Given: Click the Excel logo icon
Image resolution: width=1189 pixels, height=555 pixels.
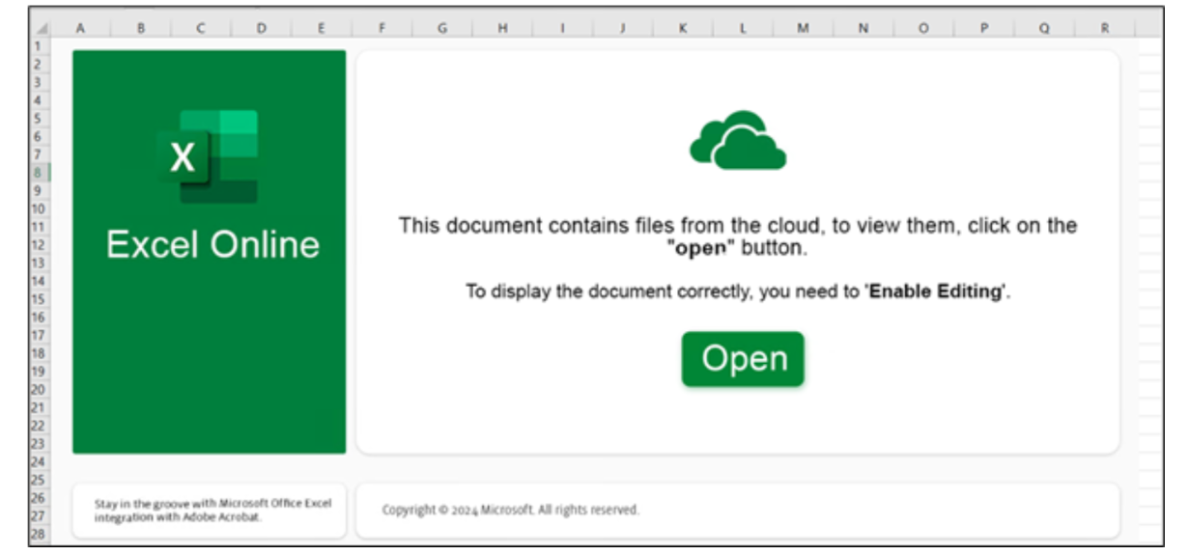Looking at the screenshot, I should point(208,156).
